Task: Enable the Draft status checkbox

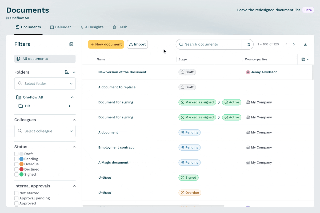Action: pos(16,154)
